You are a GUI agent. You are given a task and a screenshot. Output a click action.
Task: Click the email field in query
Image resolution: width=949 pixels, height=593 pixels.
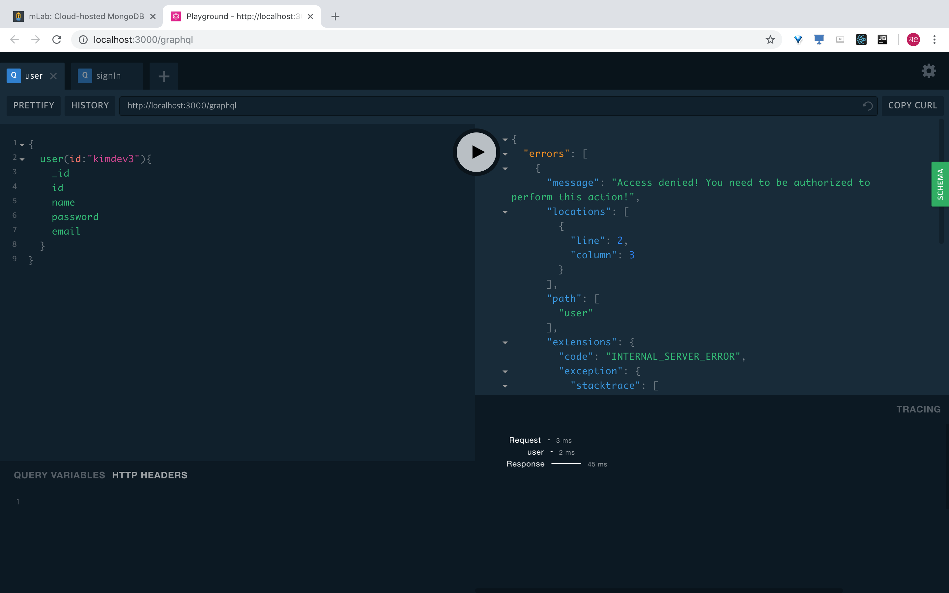pyautogui.click(x=66, y=231)
